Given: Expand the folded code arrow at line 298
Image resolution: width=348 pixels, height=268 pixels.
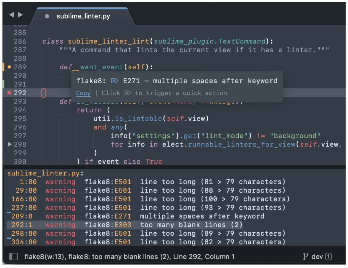Looking at the screenshot, I should tap(10, 144).
